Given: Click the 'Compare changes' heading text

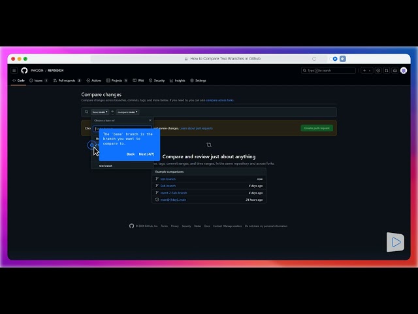Looking at the screenshot, I should [x=101, y=94].
